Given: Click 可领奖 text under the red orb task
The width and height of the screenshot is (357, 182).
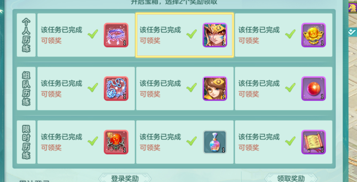Looking at the screenshot, I should coord(249,94).
